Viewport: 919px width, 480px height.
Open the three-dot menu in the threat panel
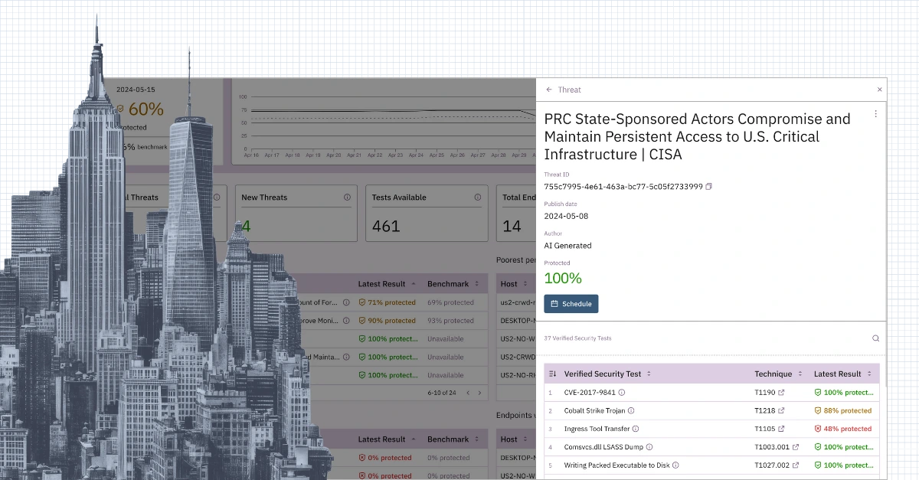(x=875, y=113)
